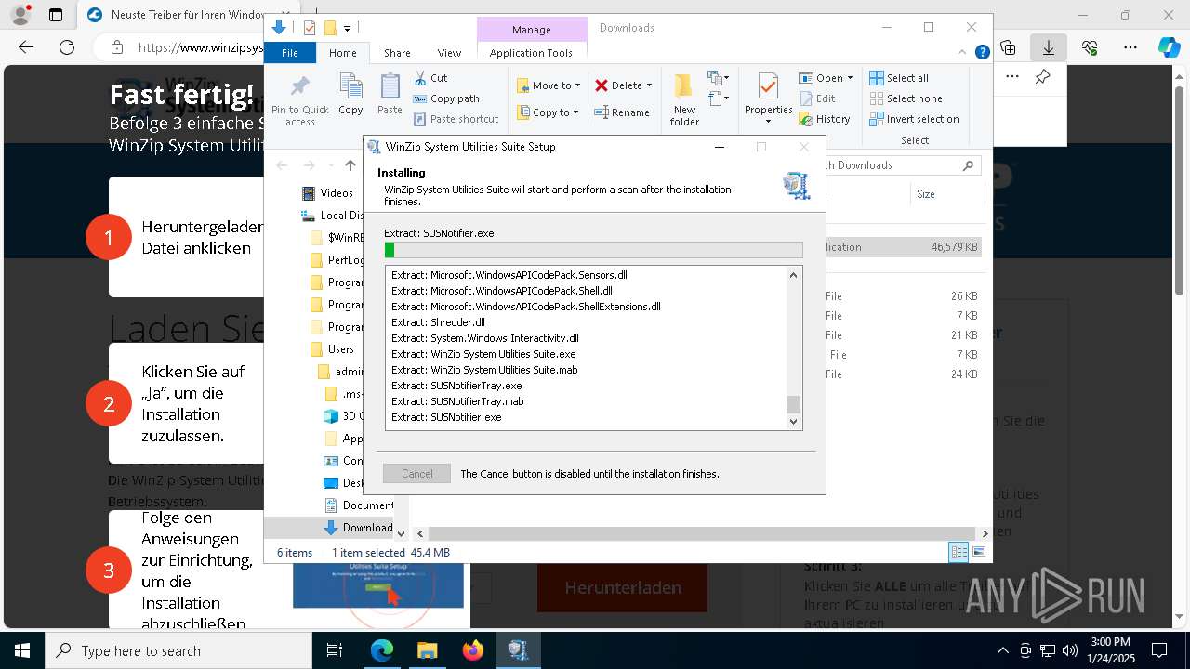This screenshot has height=669, width=1190.
Task: Open the File tab in Explorer
Action: (x=290, y=53)
